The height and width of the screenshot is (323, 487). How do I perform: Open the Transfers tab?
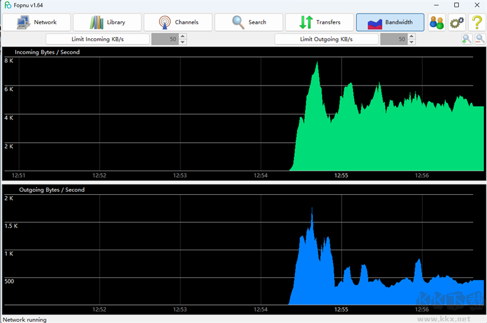tap(320, 22)
